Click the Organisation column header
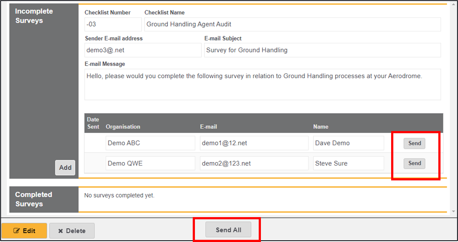The height and width of the screenshot is (242, 458). point(123,127)
